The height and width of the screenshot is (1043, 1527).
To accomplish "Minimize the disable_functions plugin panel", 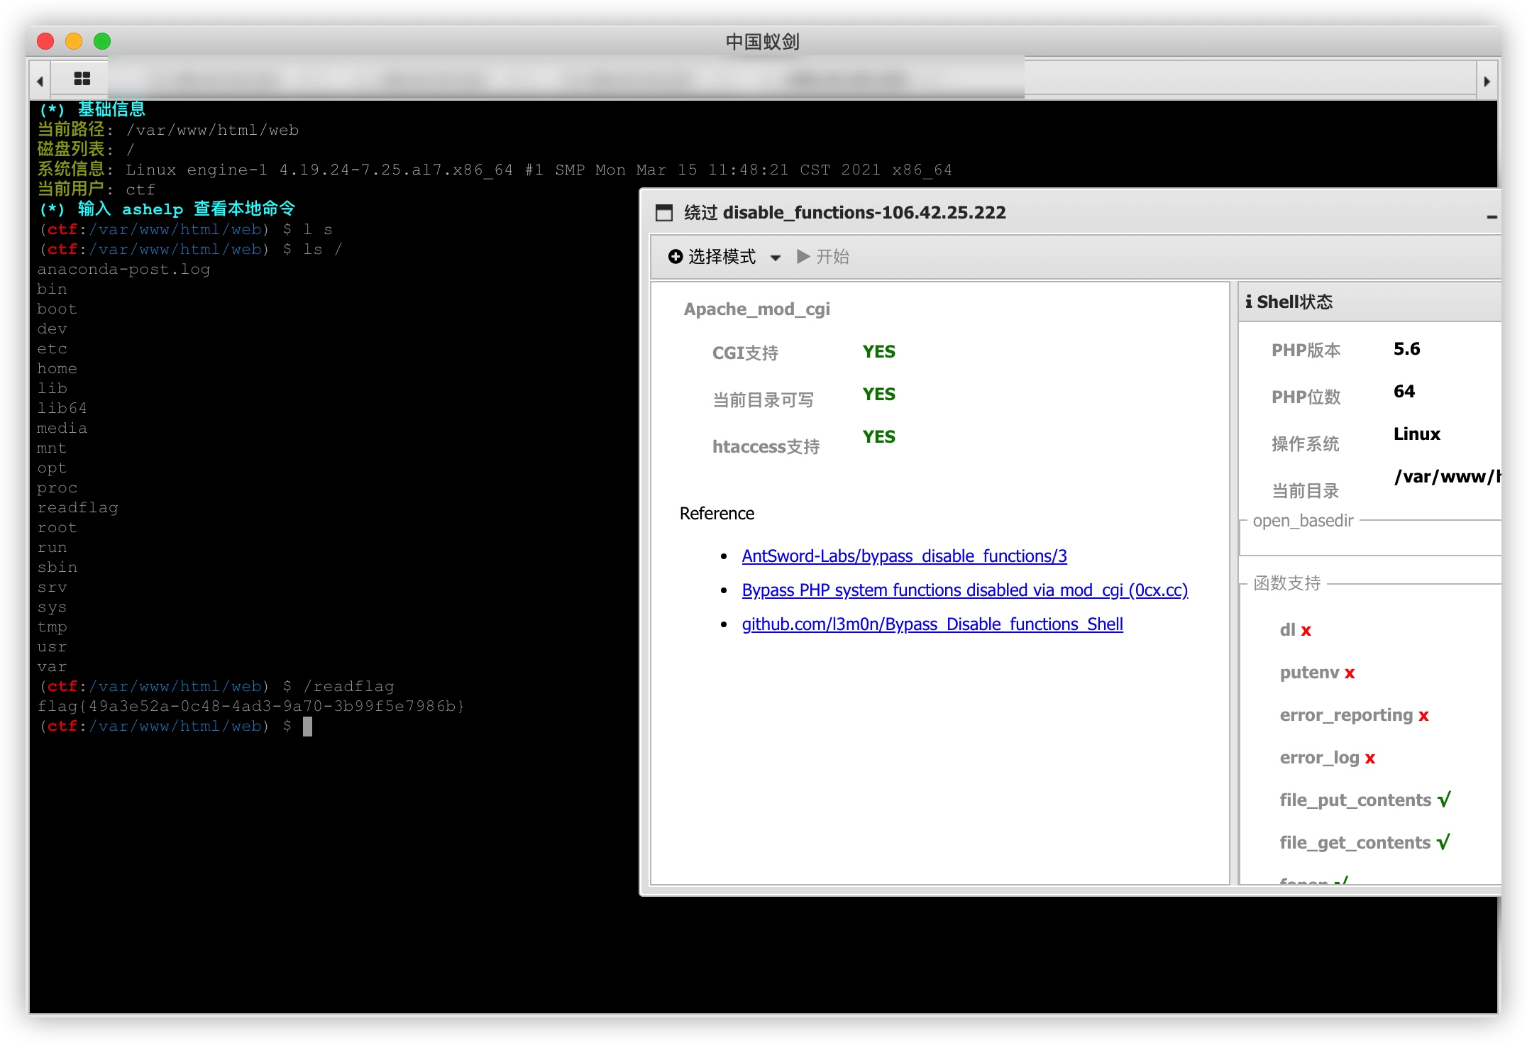I will 1492,216.
